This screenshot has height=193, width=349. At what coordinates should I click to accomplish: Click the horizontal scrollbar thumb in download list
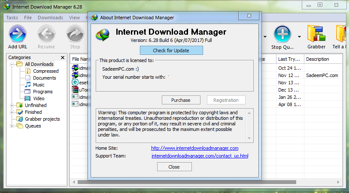(x=187, y=182)
